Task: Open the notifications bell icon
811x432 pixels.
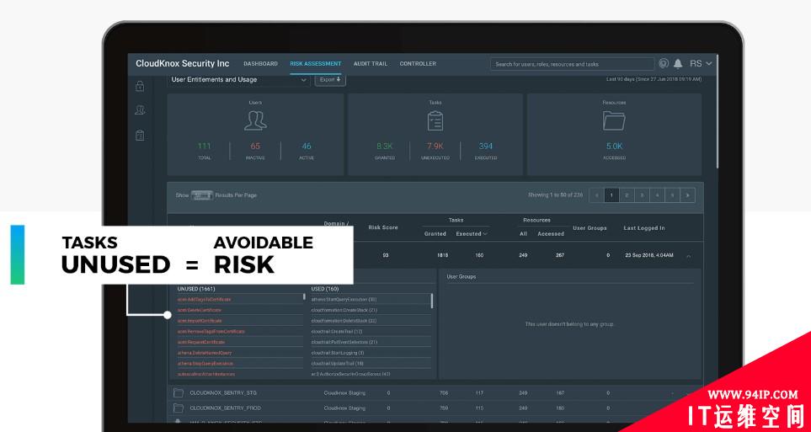Action: 678,64
